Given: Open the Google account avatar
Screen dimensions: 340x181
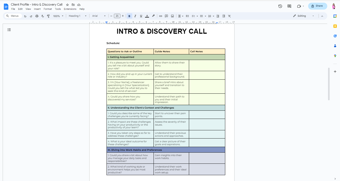Looking at the screenshot, I should click(x=334, y=6).
